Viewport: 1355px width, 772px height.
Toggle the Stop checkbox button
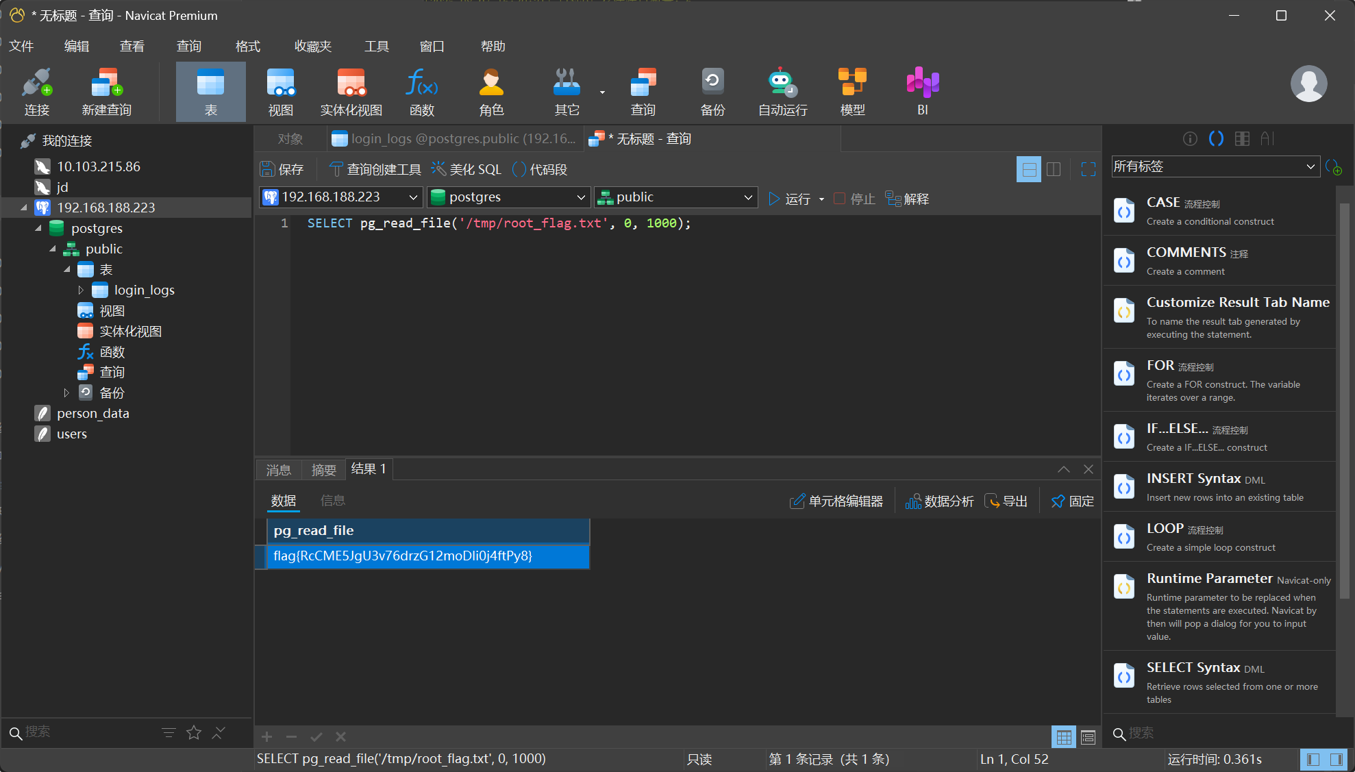854,199
